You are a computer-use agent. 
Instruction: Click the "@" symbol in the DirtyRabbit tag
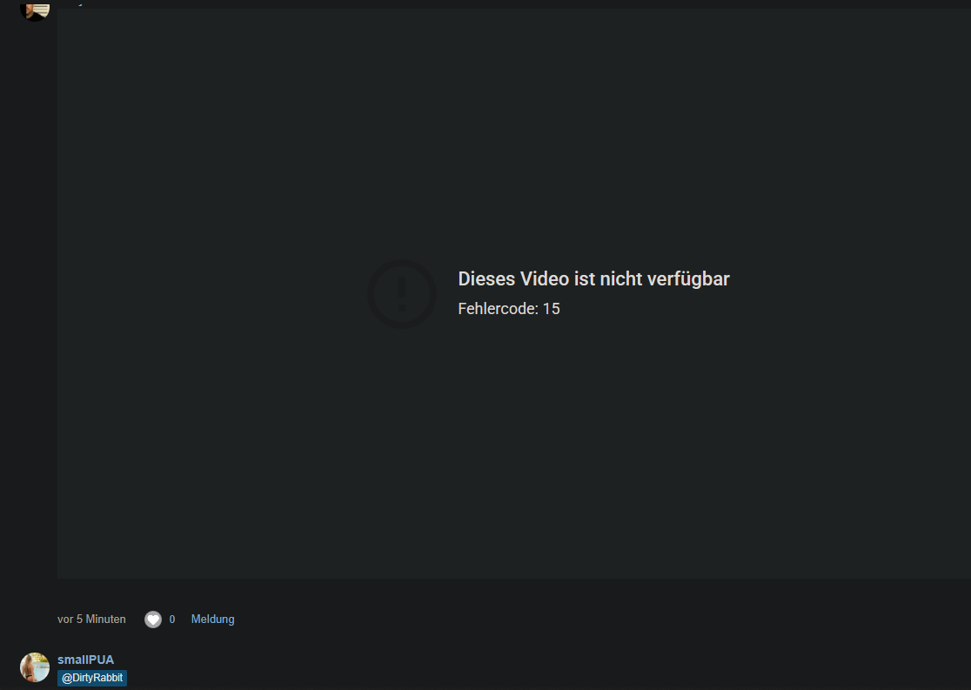tap(66, 678)
